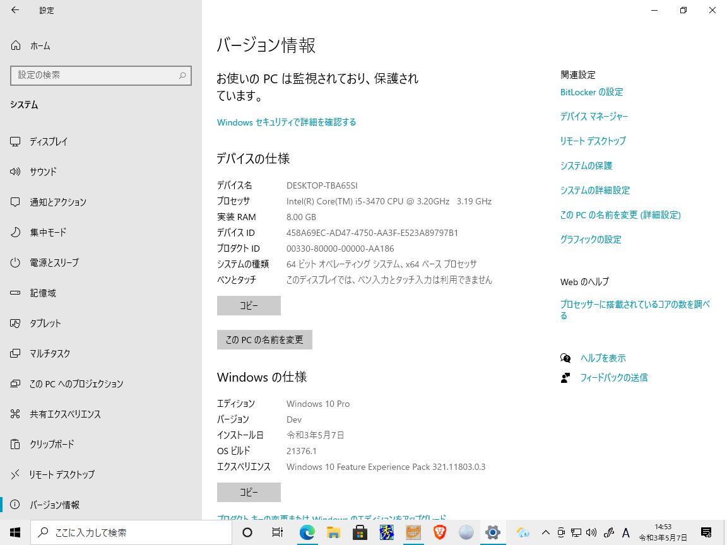Click ヘルプを表示 link

coord(603,358)
